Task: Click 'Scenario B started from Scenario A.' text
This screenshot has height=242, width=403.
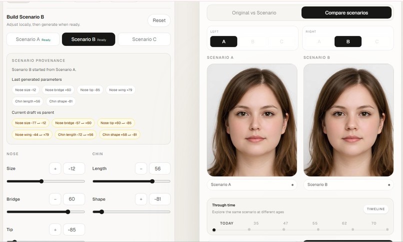Action: pos(44,70)
